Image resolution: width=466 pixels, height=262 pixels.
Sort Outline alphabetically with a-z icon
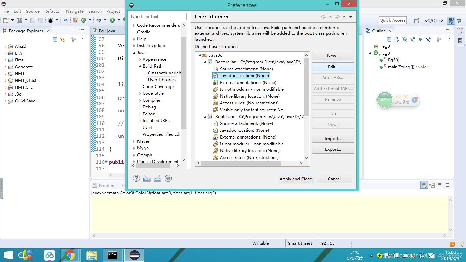(x=397, y=39)
